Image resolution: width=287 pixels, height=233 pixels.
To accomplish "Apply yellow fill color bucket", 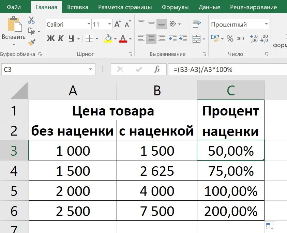I will [x=108, y=38].
